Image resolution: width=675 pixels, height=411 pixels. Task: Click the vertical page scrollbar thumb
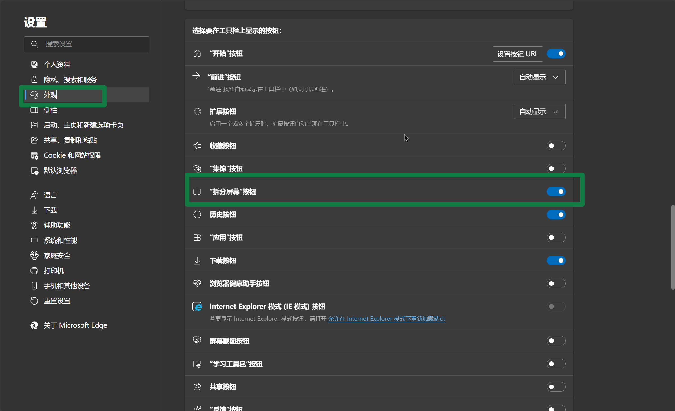point(673,248)
